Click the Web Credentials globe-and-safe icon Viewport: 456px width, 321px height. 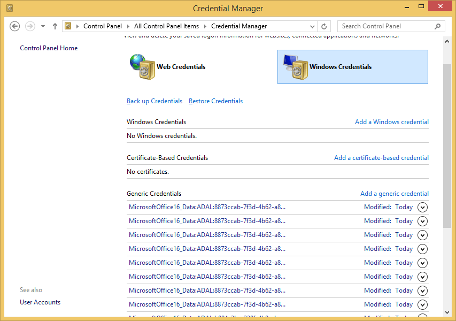(142, 67)
